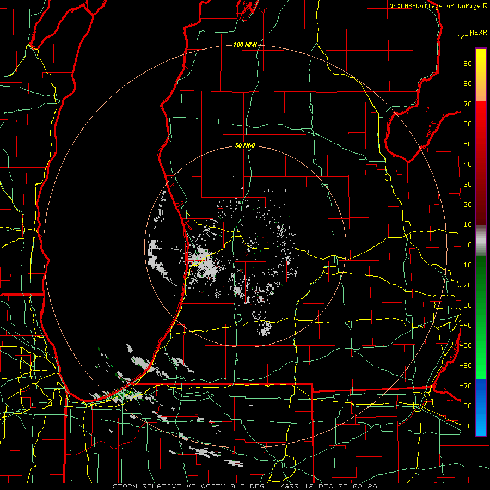Click the red segment of the velocity color bar

481,163
